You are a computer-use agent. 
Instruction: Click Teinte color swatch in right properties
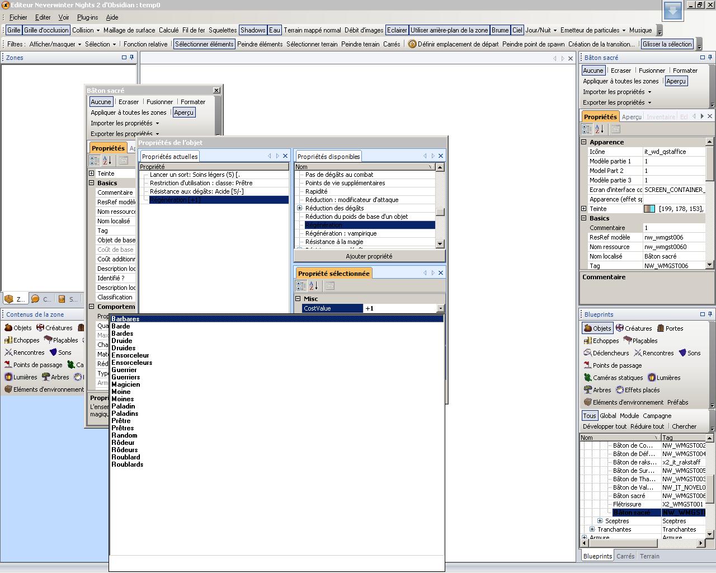point(649,209)
